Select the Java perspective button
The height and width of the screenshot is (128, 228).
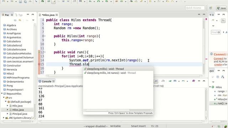[x=221, y=8]
